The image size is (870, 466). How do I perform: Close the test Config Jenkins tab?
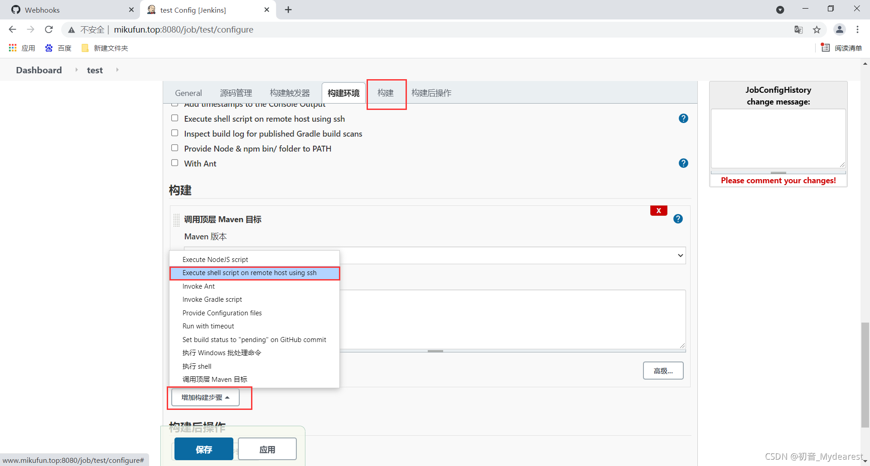click(x=267, y=10)
